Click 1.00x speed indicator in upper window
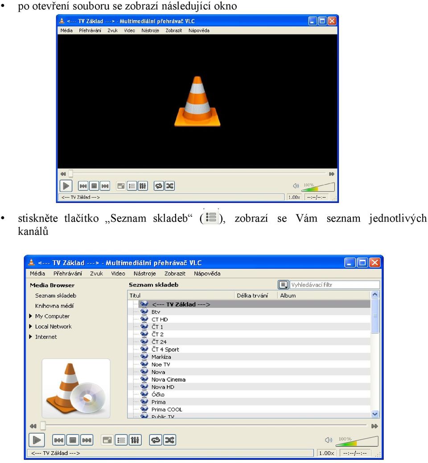428x463 pixels. [294, 197]
